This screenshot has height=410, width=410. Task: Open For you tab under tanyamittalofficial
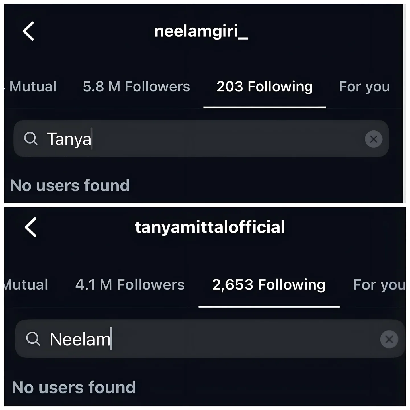pos(379,285)
